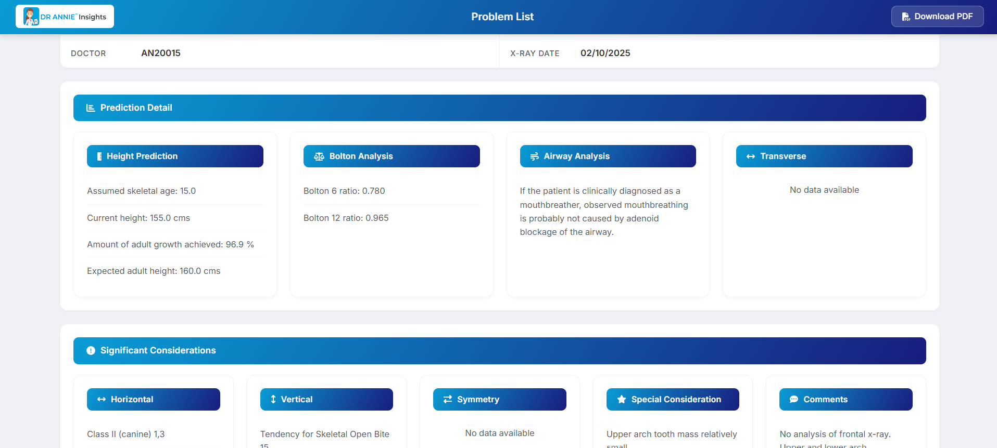Click the Dr Annie Insights logo

point(65,17)
